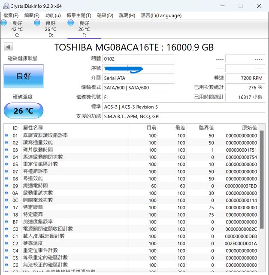This screenshot has height=275, width=269.
Task: Click the CrystalDiskInfo app icon in title bar
Action: click(x=6, y=6)
